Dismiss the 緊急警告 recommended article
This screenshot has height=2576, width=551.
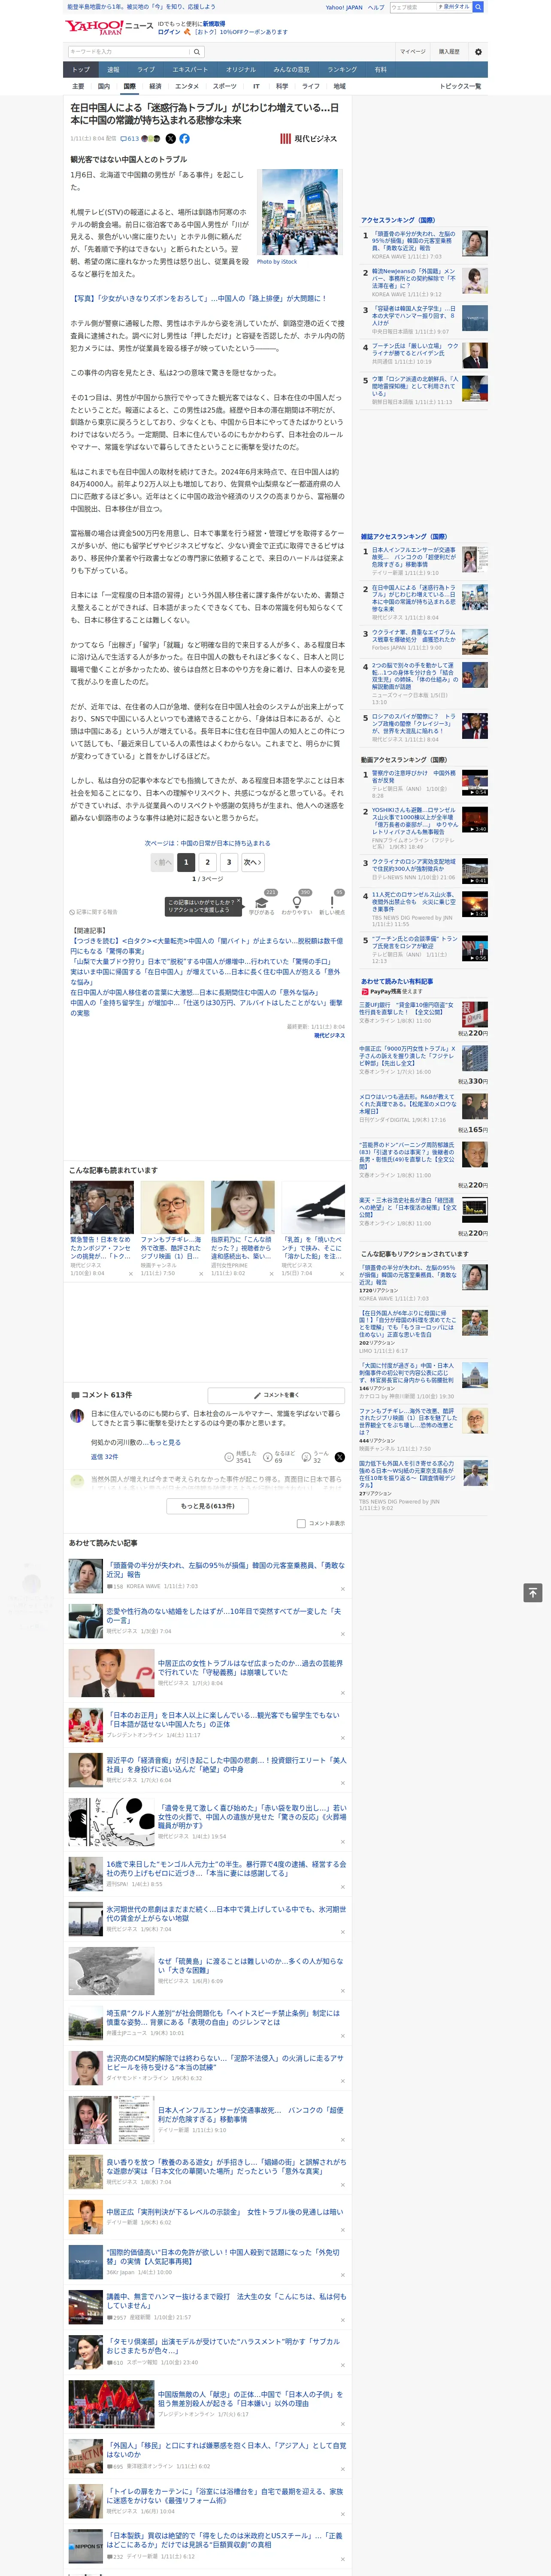point(130,1274)
